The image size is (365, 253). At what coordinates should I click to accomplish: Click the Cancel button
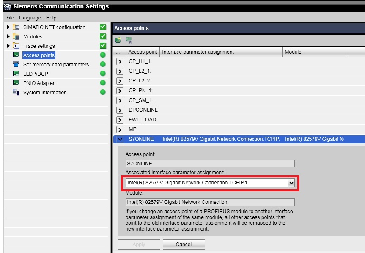click(184, 245)
